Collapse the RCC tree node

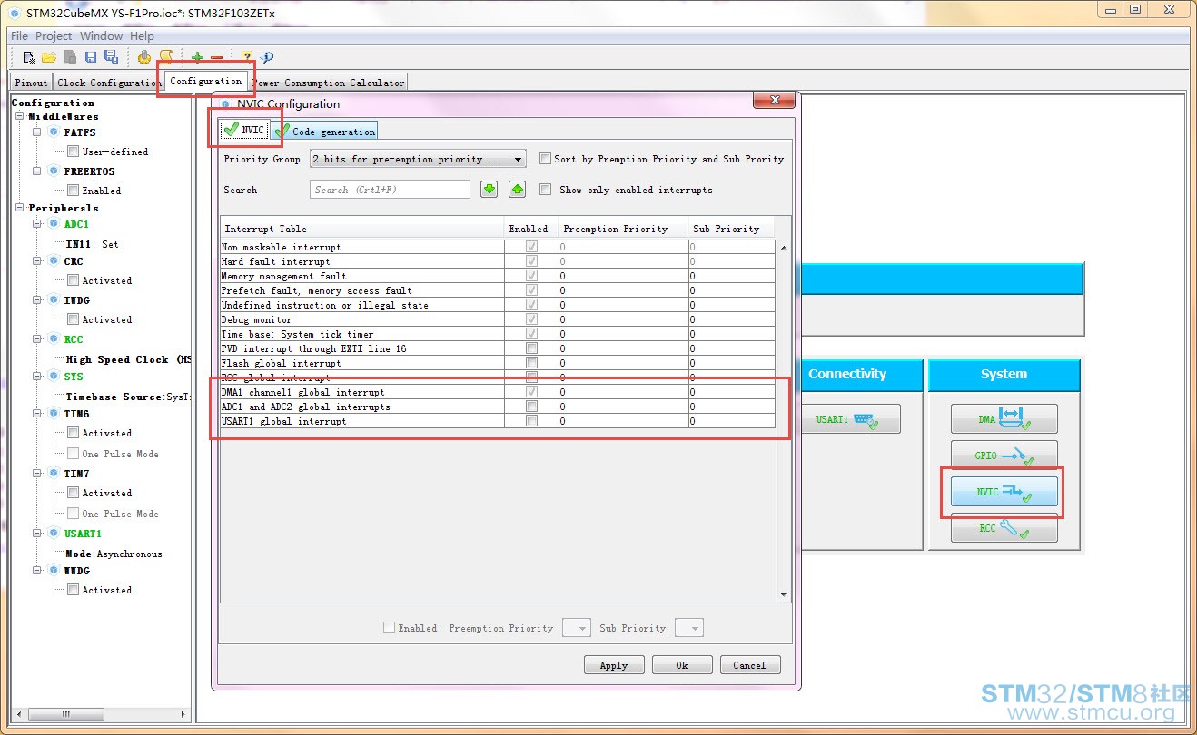point(38,339)
